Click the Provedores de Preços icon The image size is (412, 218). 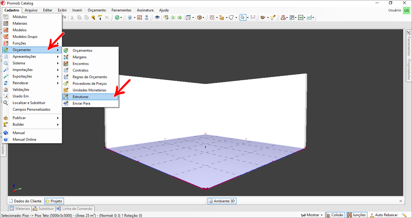66,84
